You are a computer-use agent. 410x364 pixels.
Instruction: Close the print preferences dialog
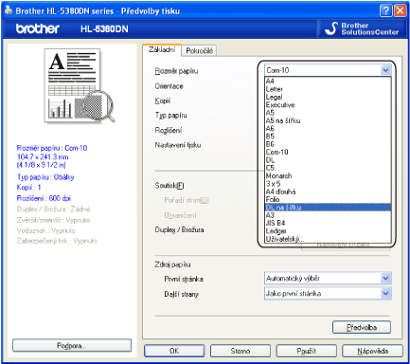pos(400,10)
